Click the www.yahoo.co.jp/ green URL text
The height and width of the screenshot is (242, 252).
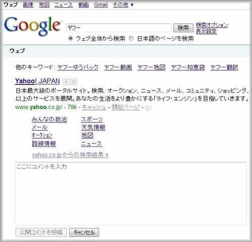tap(39, 107)
